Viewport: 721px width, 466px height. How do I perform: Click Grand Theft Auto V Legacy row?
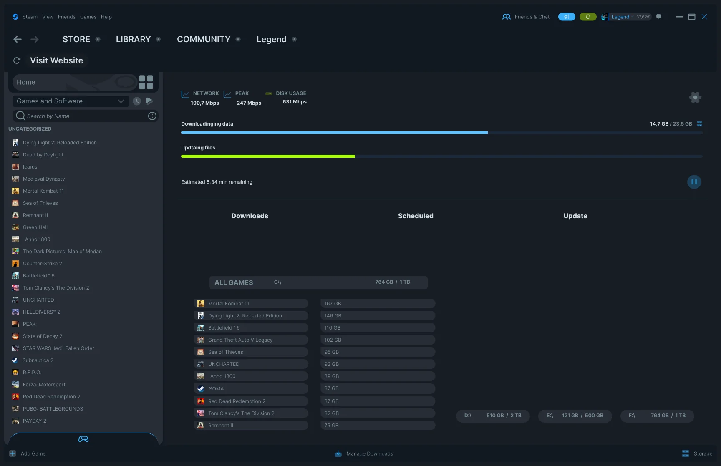click(251, 340)
